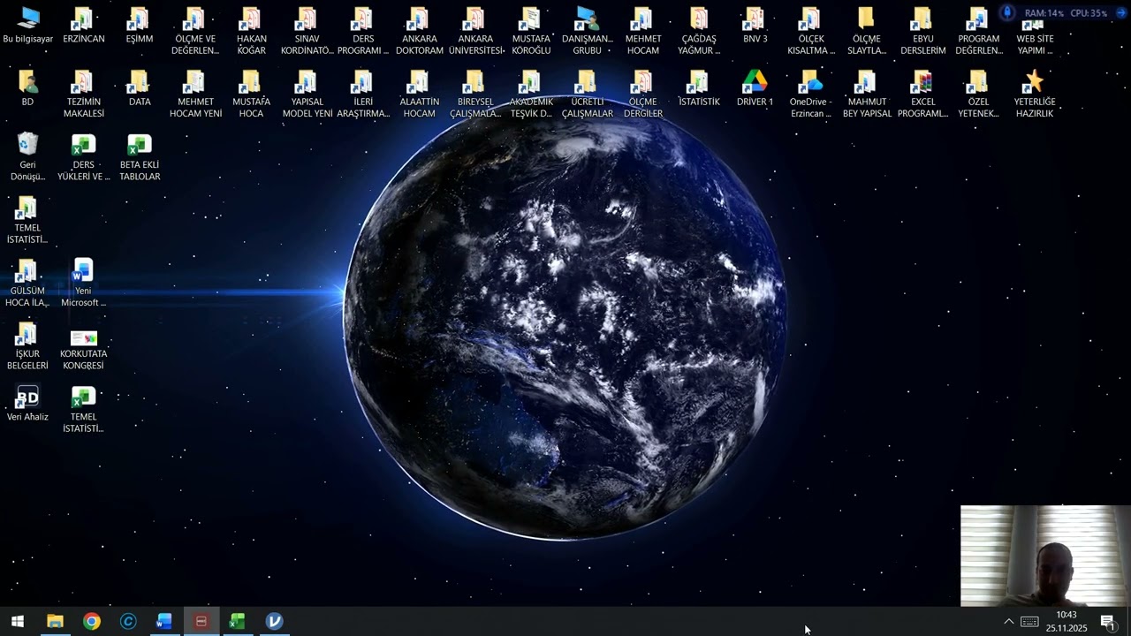Image resolution: width=1131 pixels, height=636 pixels.
Task: Select the DATA folder shortcut
Action: (140, 88)
